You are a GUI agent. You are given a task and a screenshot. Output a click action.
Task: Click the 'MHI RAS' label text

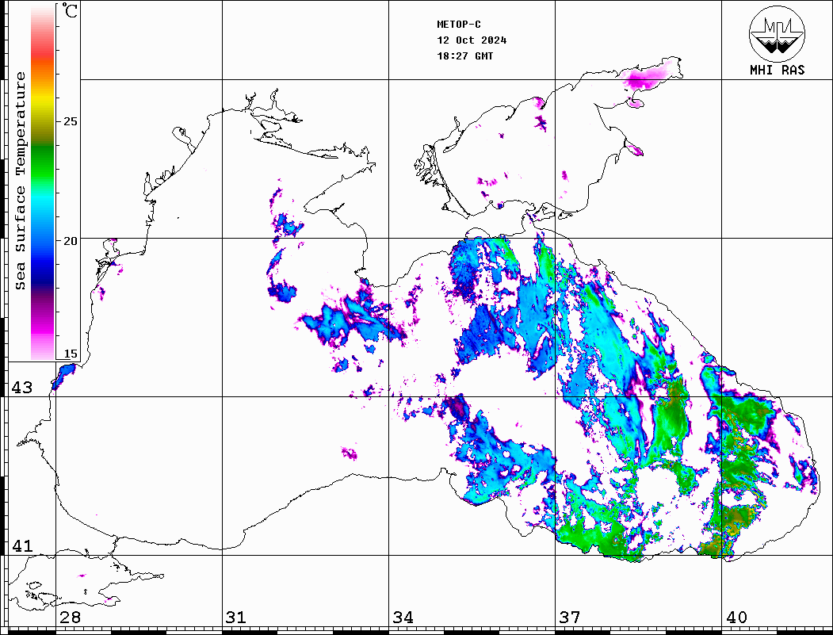778,70
